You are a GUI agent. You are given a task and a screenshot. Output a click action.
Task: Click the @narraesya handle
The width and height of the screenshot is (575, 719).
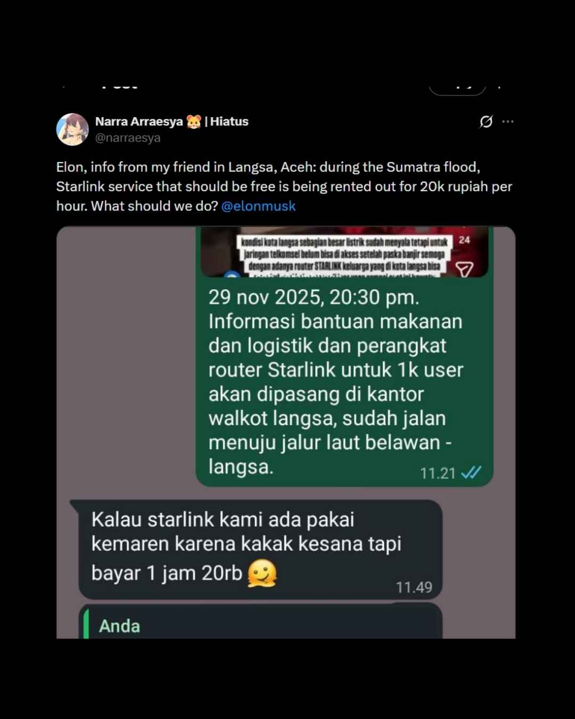coord(128,138)
